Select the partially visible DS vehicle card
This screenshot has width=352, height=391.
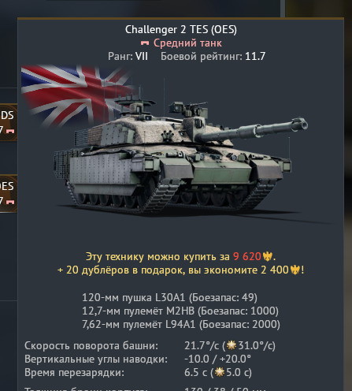pyautogui.click(x=9, y=122)
